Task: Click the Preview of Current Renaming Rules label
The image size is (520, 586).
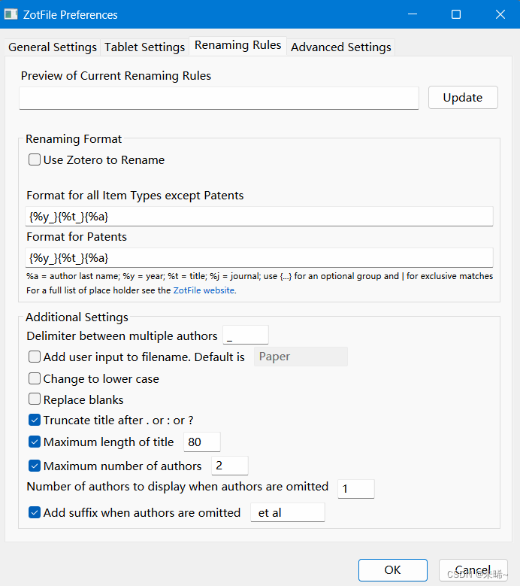Action: tap(116, 76)
